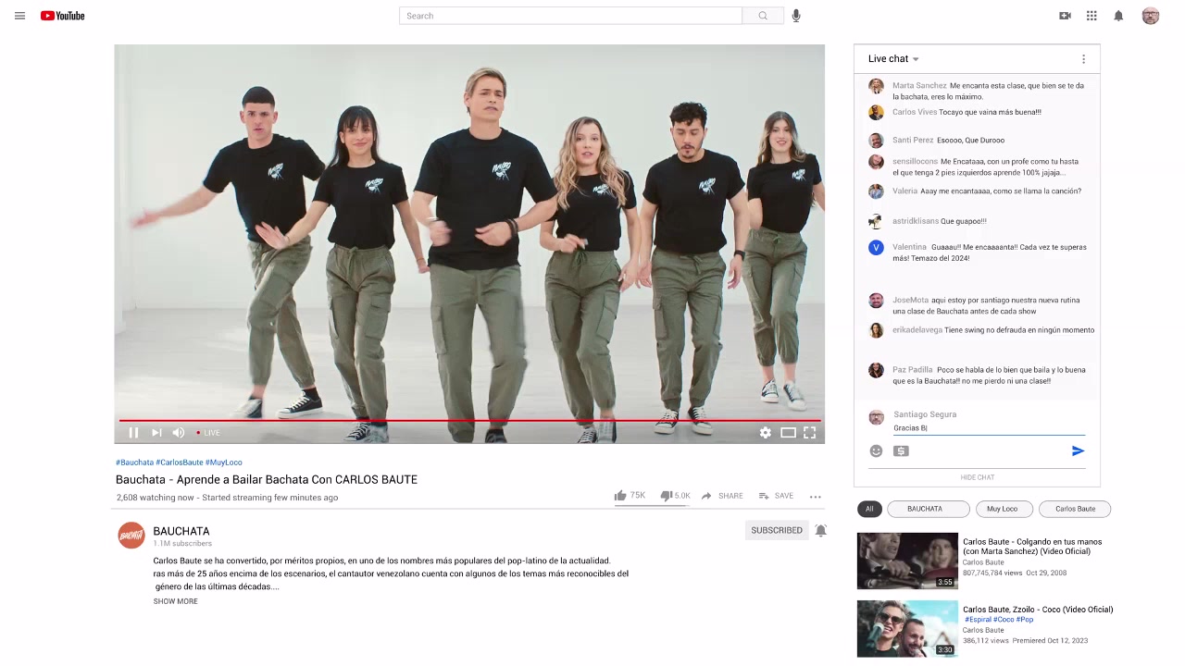Screen dimensions: 1185x666
Task: Click astridklisans chat username
Action: [x=916, y=221]
